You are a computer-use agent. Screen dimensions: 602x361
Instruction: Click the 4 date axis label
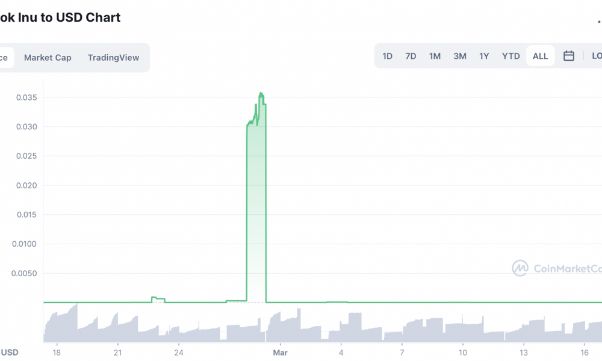point(341,353)
